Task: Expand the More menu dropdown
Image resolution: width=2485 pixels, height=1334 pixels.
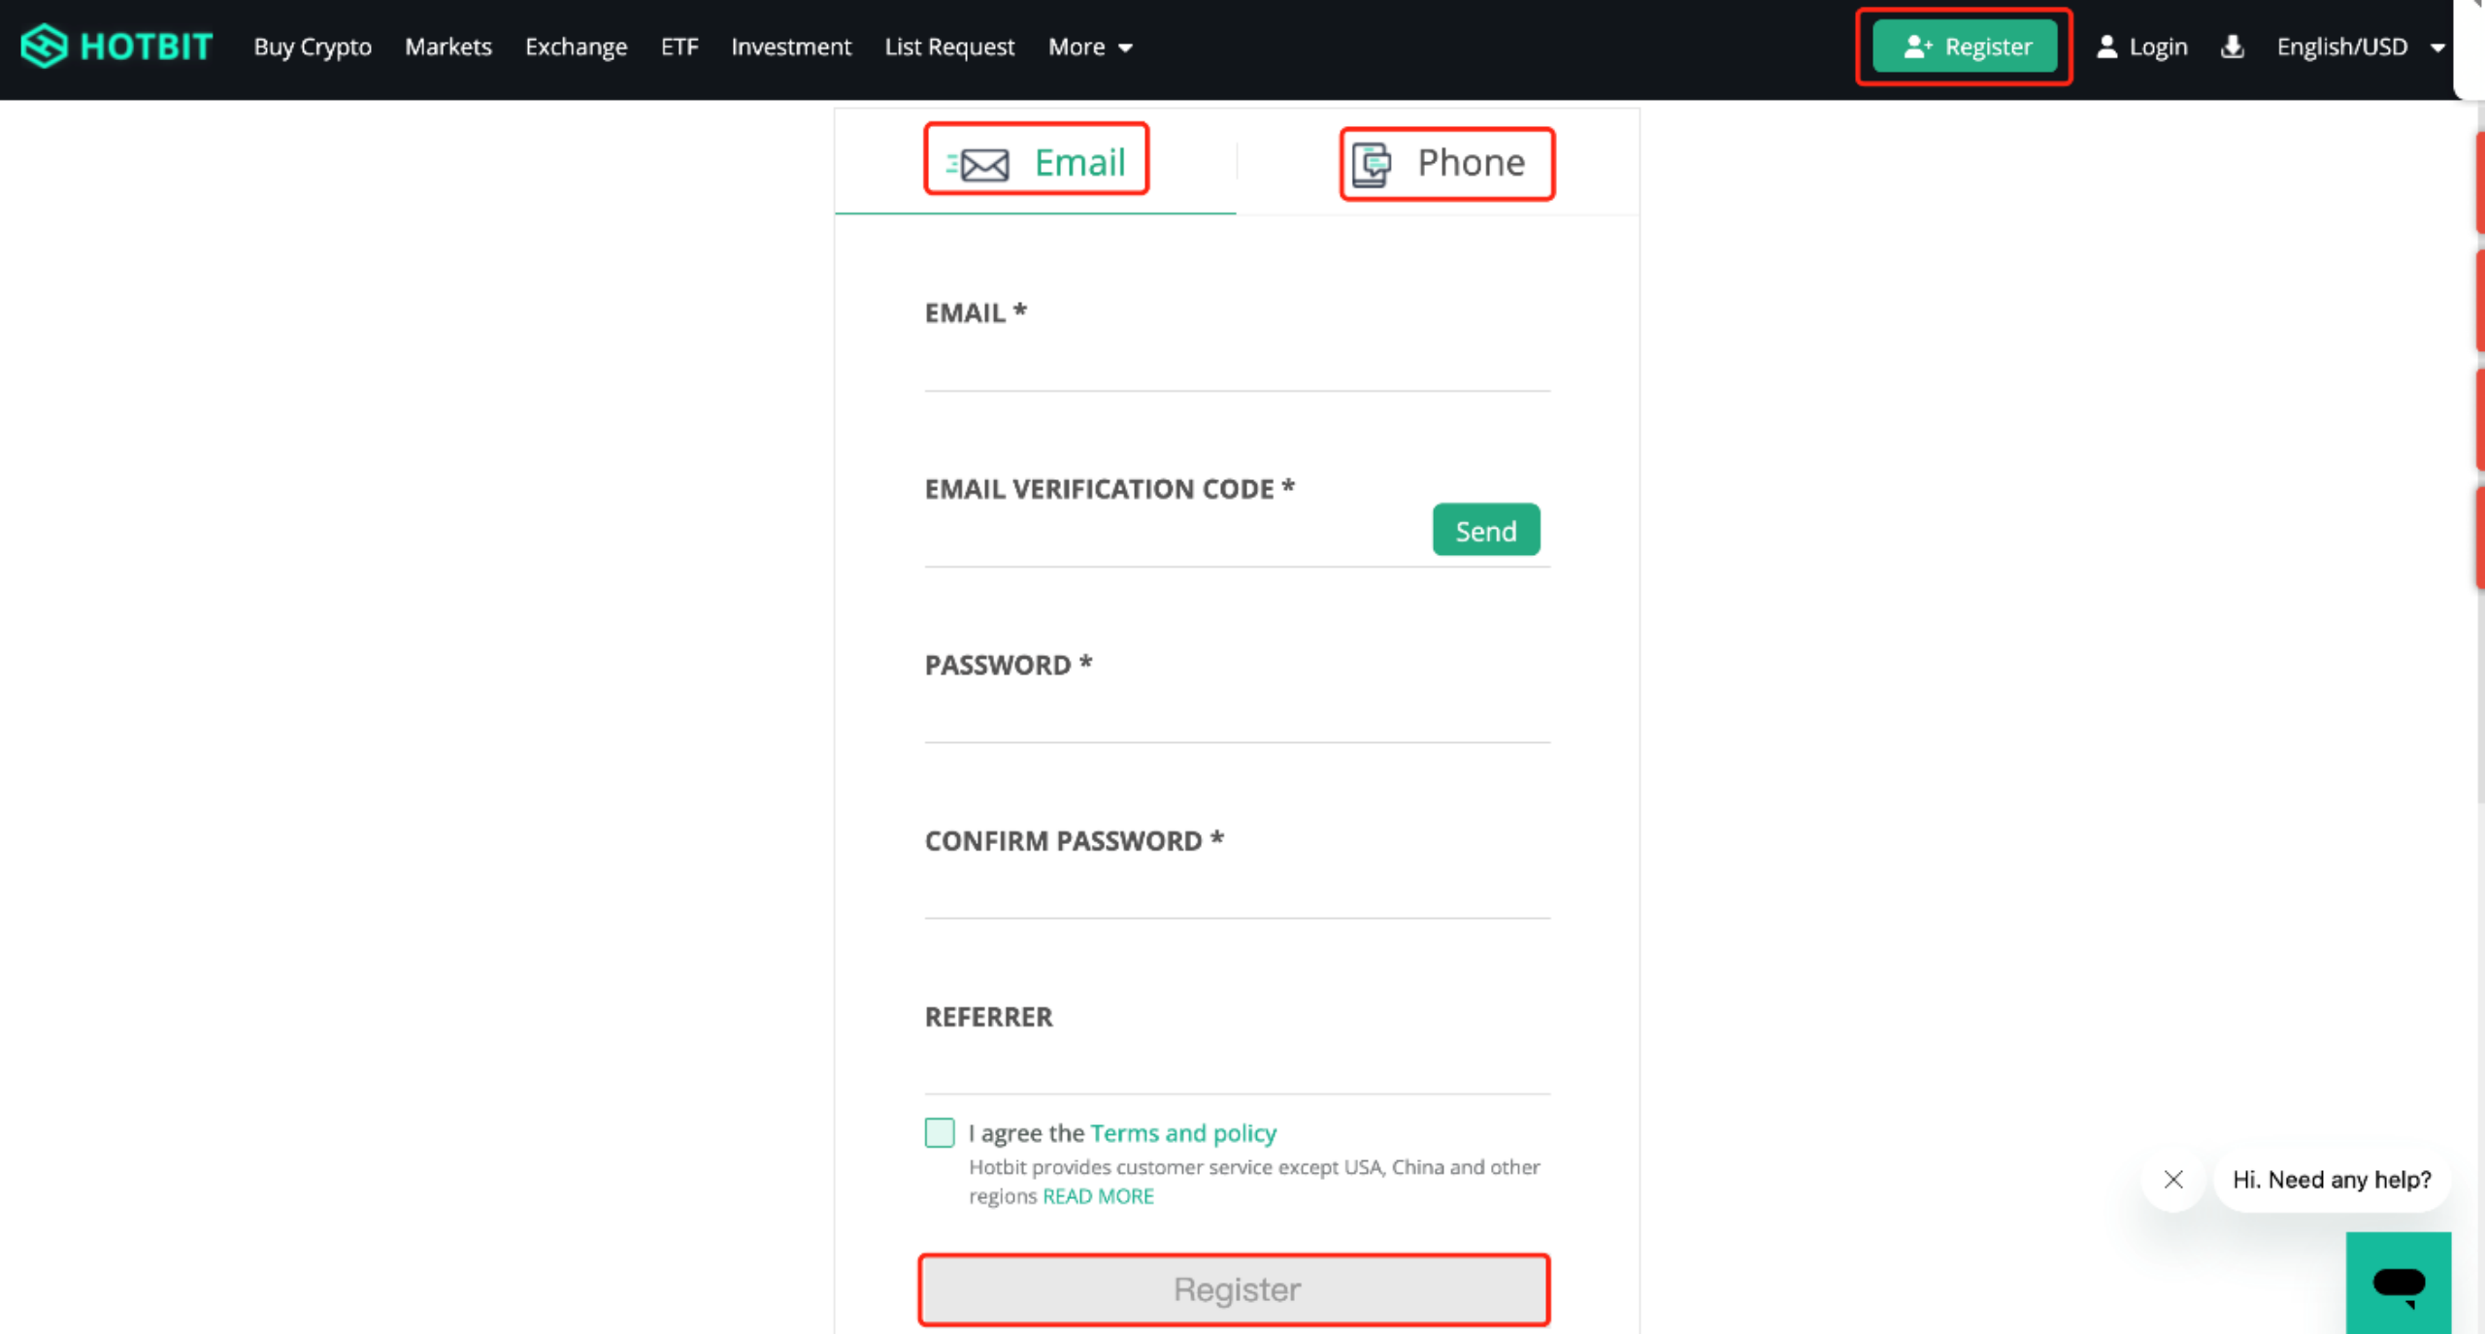Action: tap(1091, 47)
